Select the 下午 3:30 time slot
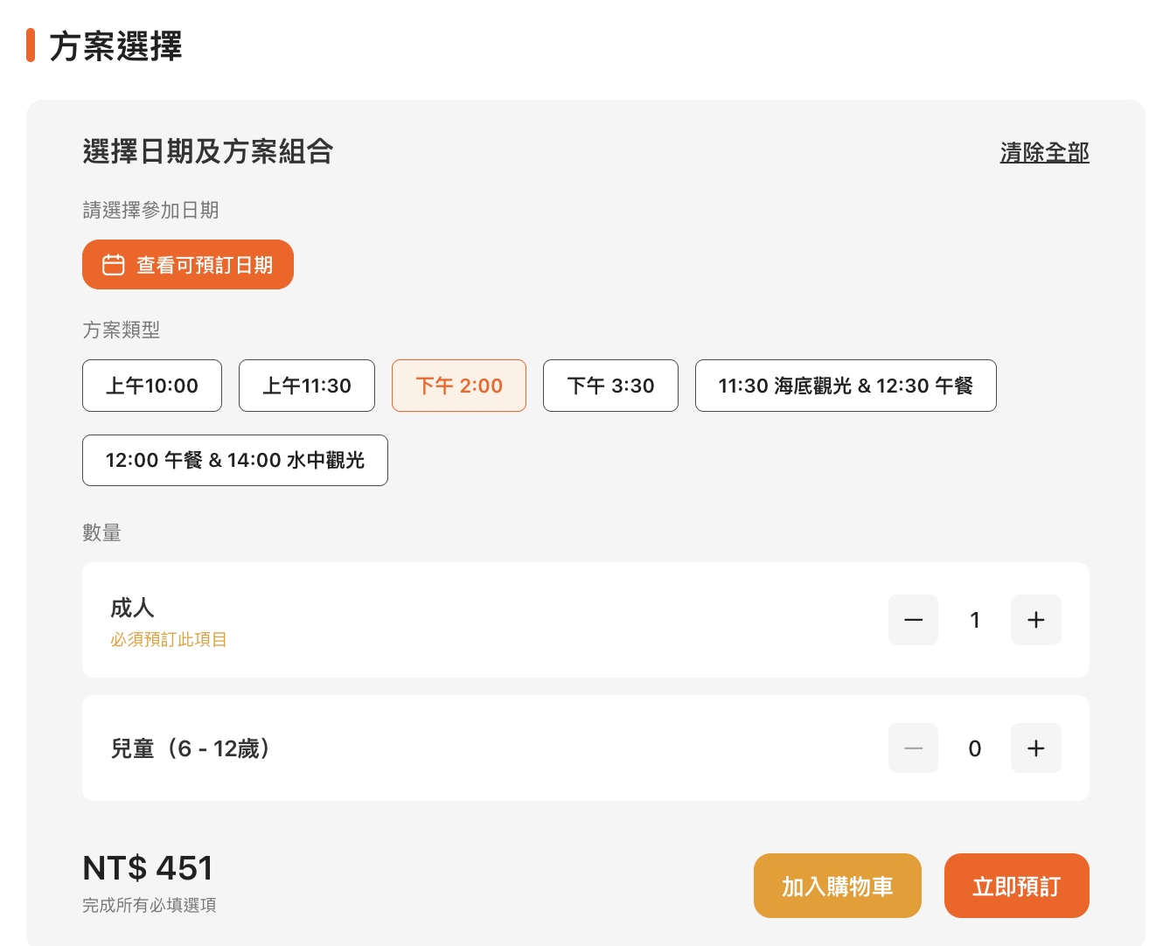 (x=610, y=386)
